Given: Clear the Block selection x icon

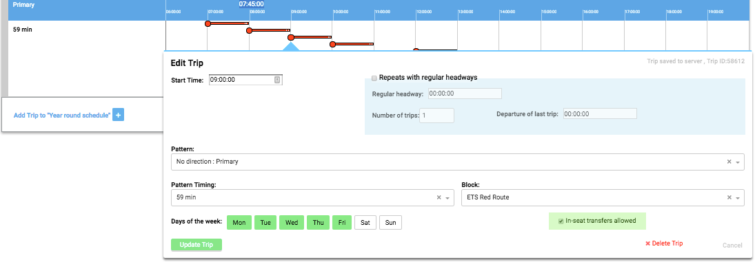Looking at the screenshot, I should pyautogui.click(x=729, y=197).
